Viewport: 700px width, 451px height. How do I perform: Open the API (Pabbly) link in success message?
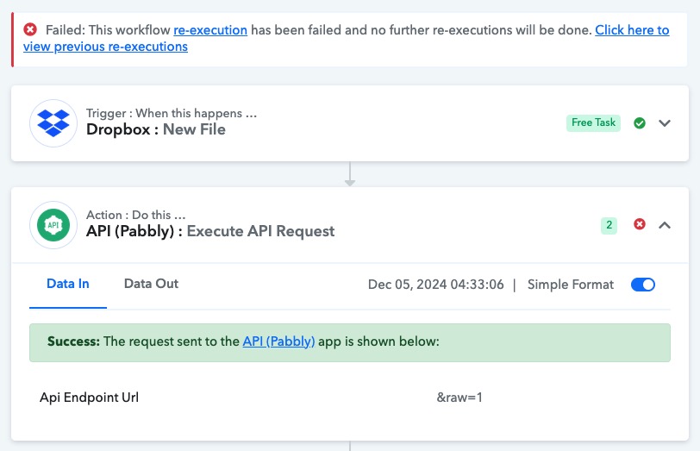point(278,341)
